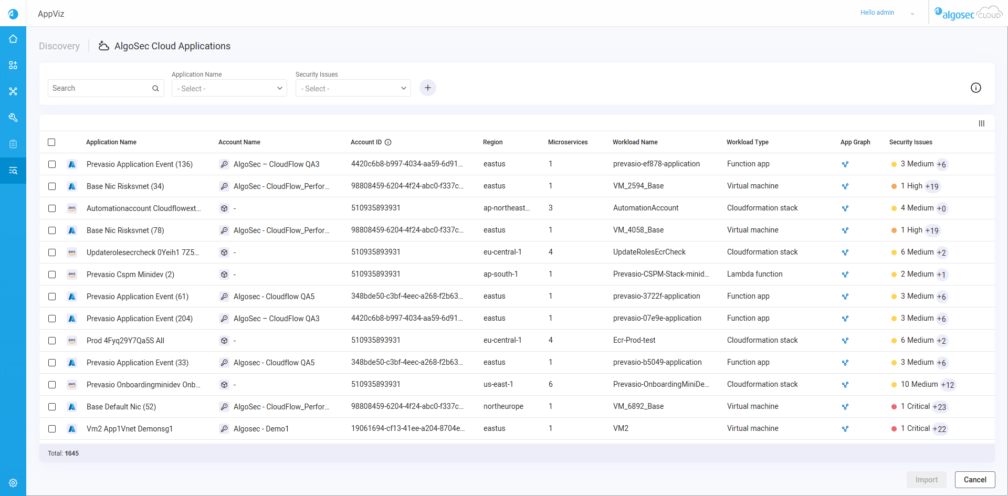The image size is (1008, 496).
Task: Click the plus icon to add filter
Action: click(428, 88)
